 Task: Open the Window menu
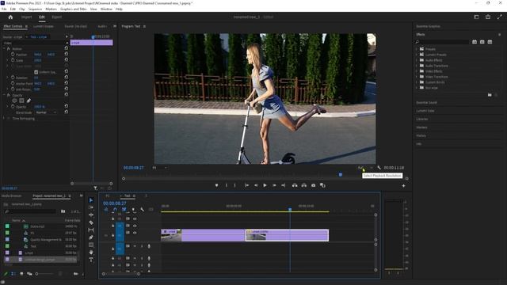pos(106,9)
